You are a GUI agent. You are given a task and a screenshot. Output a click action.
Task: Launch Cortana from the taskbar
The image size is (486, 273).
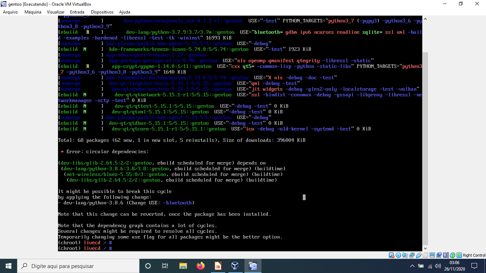148,266
